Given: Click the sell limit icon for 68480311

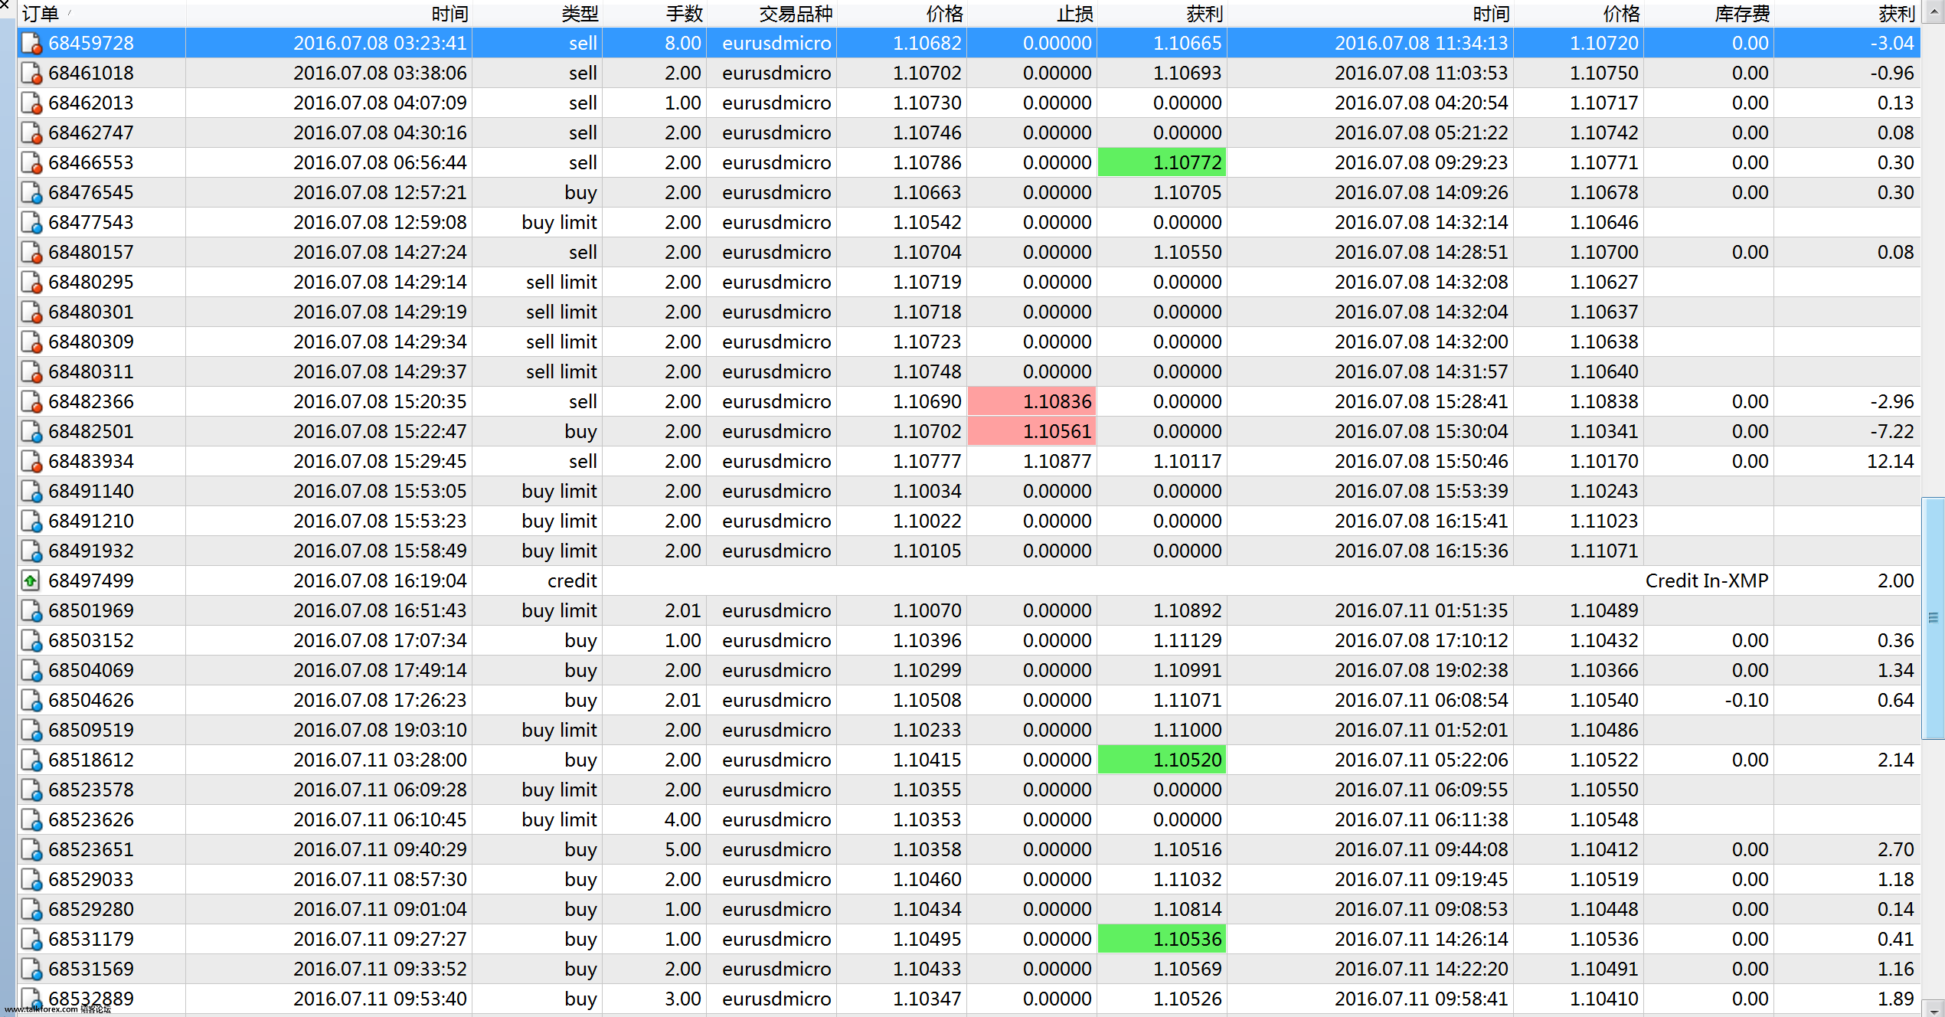Looking at the screenshot, I should tap(31, 372).
